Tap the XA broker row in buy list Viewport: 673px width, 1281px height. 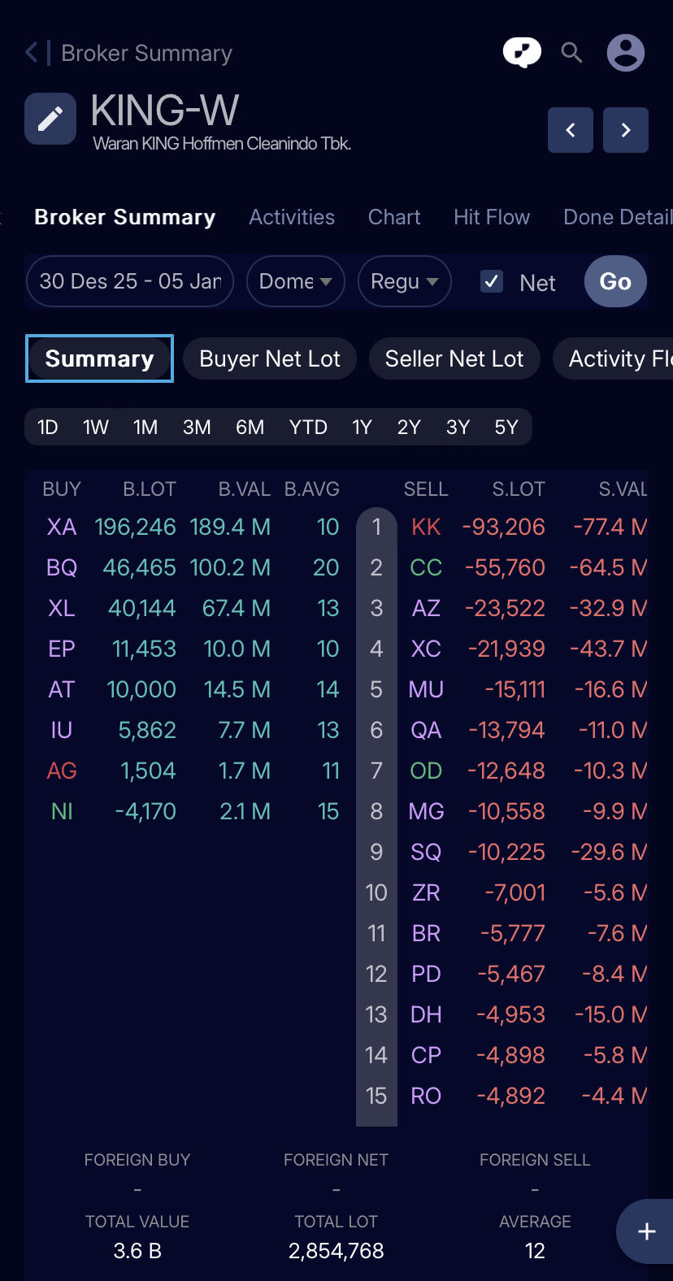click(x=62, y=527)
